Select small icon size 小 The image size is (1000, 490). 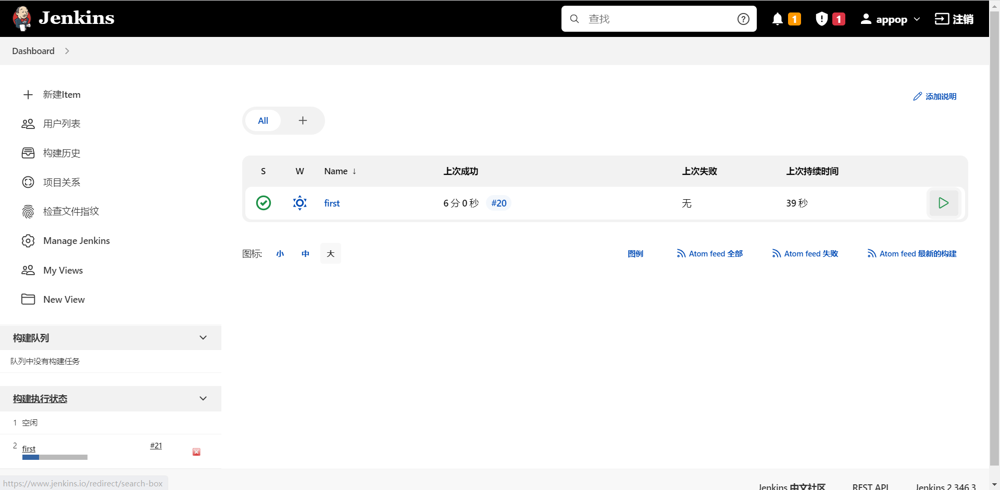280,254
